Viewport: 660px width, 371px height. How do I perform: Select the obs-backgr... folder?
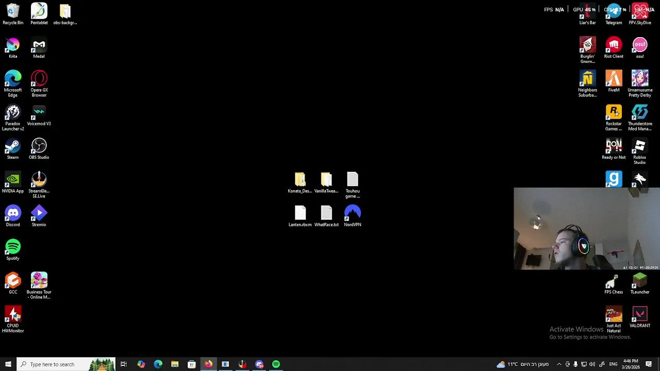pyautogui.click(x=65, y=14)
